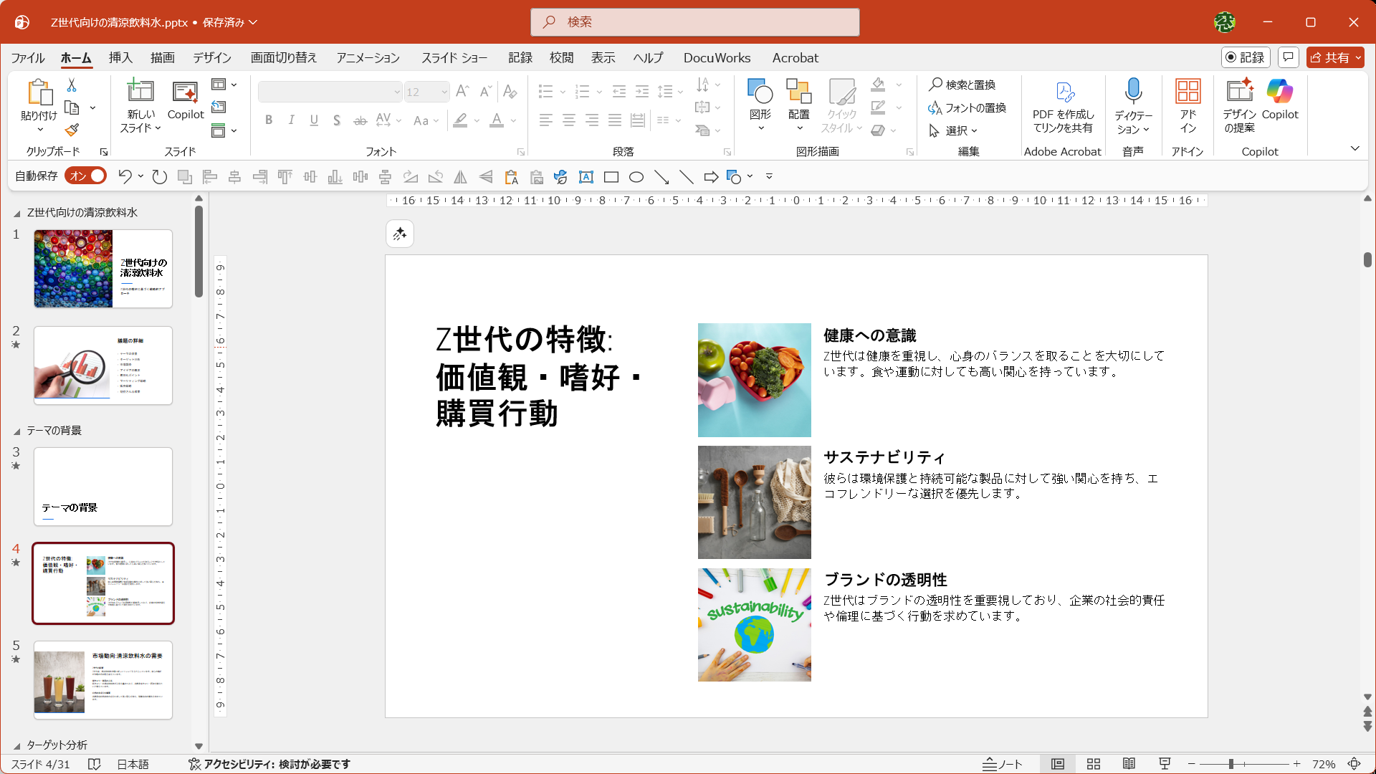Open the 挿入 ribbon tab
This screenshot has width=1376, height=774.
pos(120,58)
